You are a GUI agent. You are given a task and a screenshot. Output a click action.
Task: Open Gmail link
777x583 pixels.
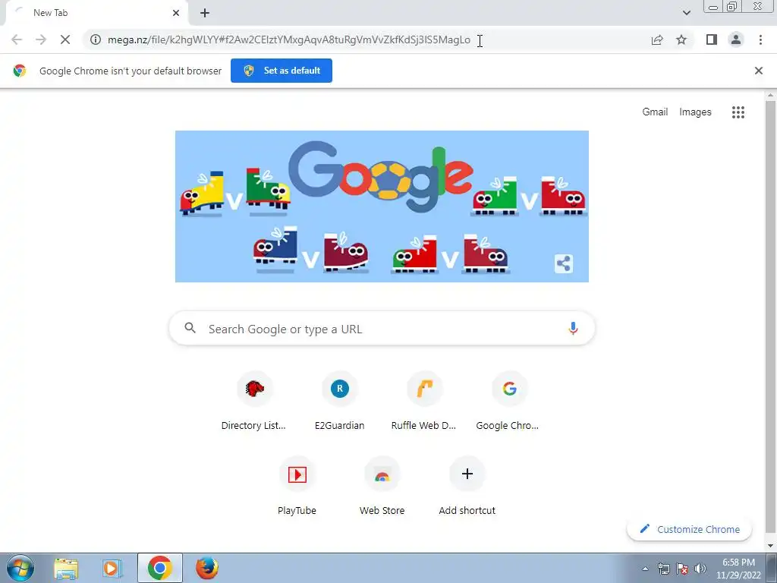(x=655, y=112)
